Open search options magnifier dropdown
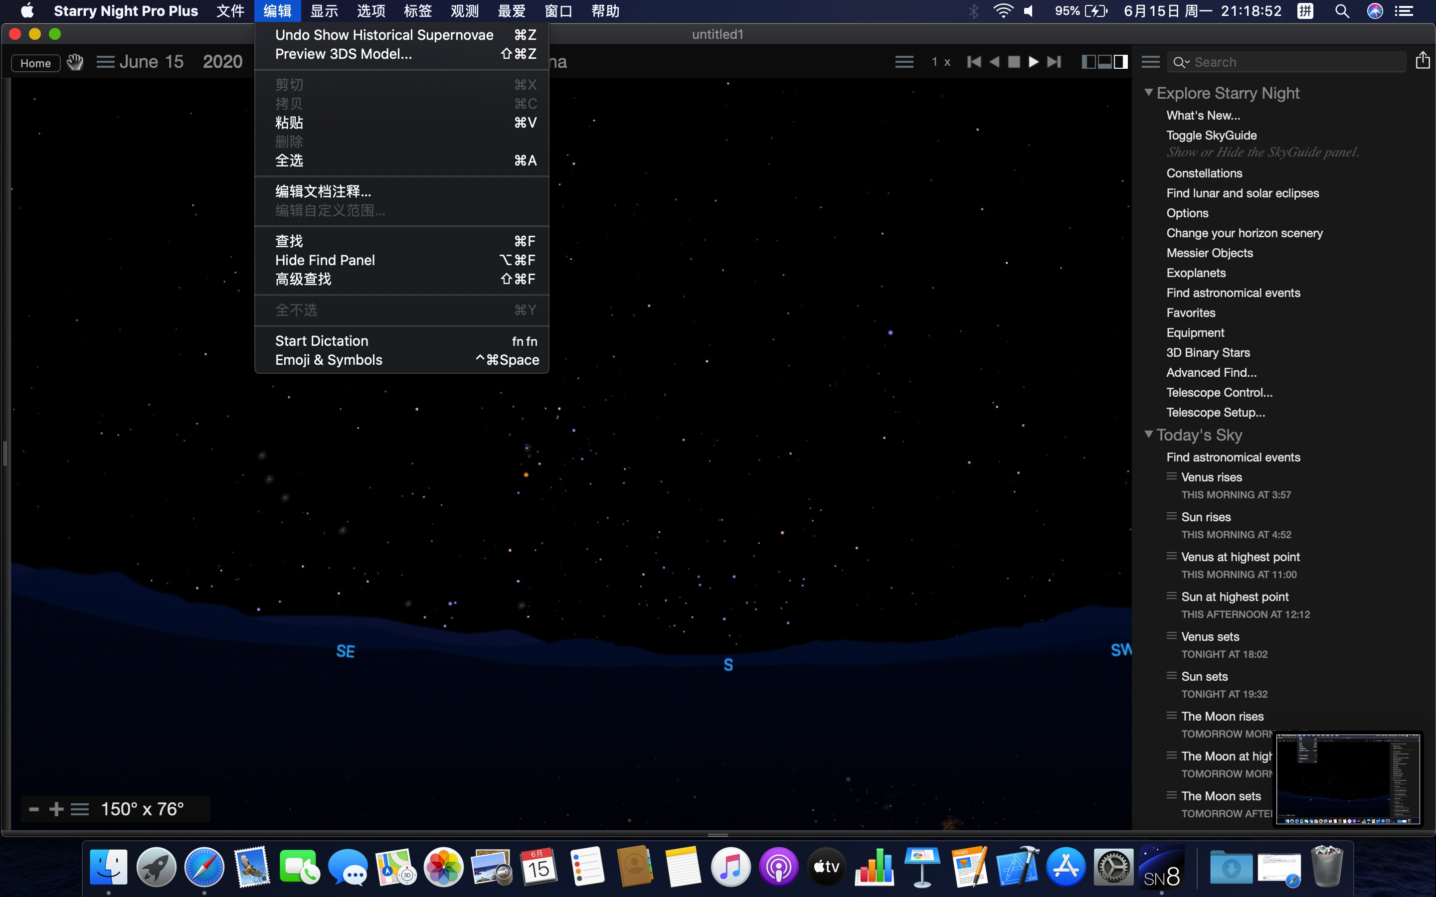Screen dimensions: 1436x897 (1181, 62)
